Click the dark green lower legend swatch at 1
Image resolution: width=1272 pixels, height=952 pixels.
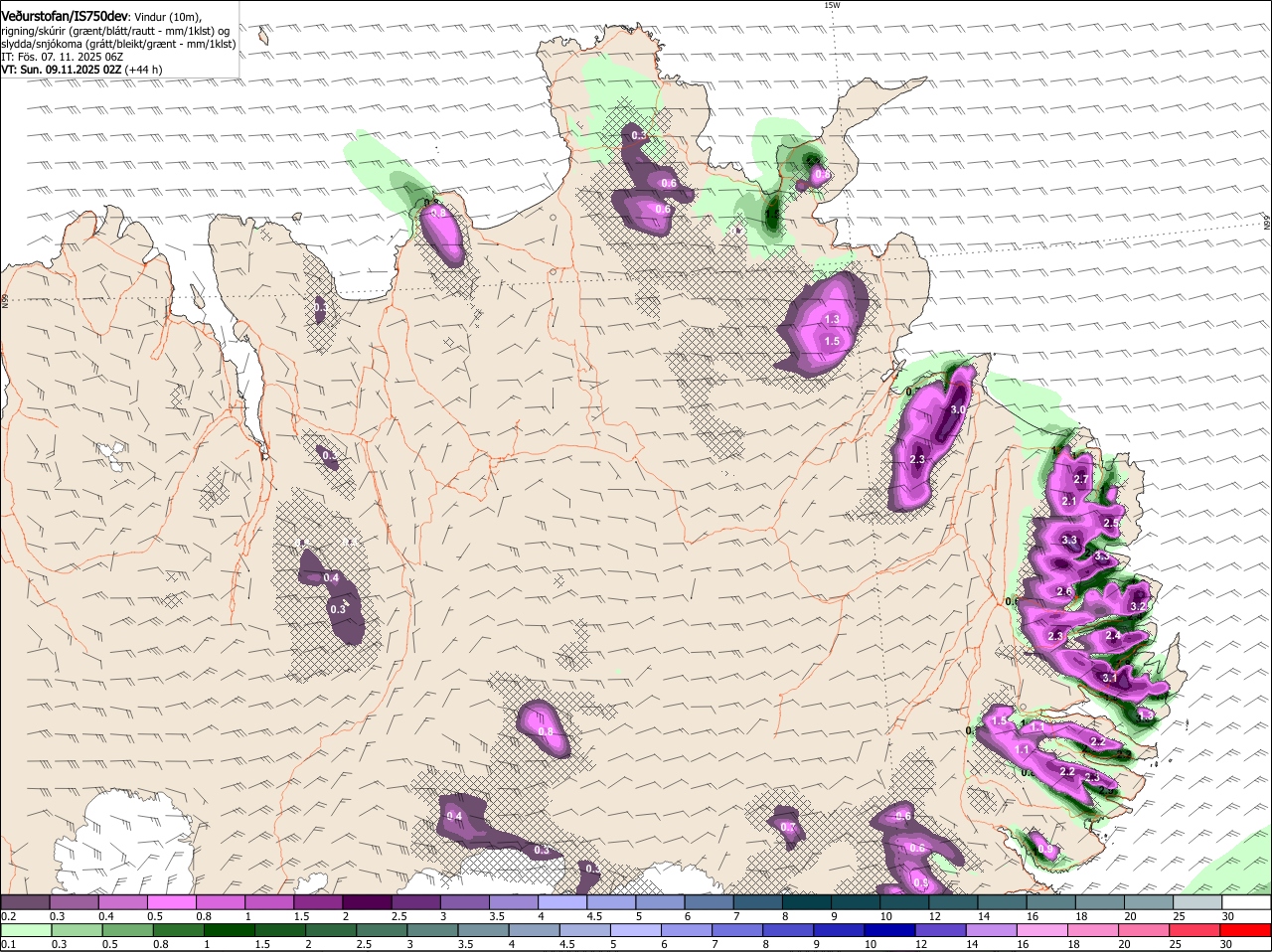click(230, 930)
